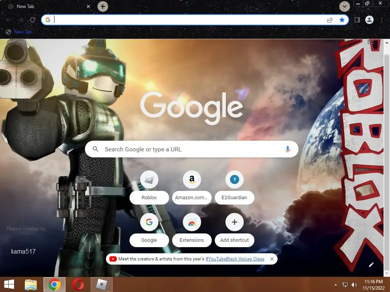Screen dimensions: 390x292
Task: Click the Add shortcut plus icon
Action: click(x=234, y=222)
